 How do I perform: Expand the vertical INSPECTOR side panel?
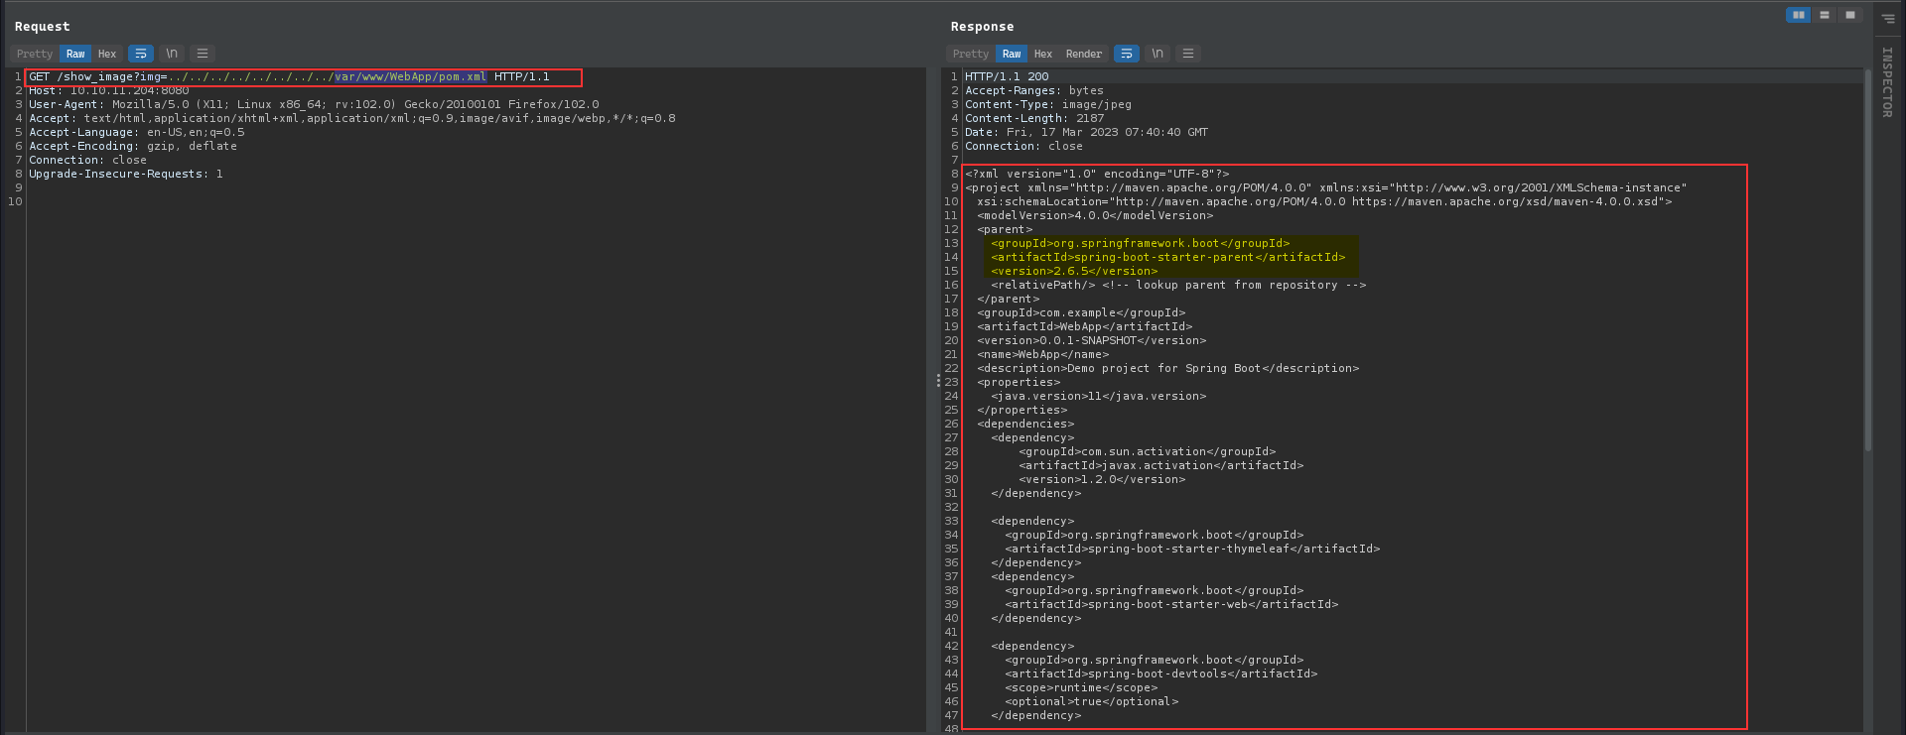[1887, 82]
